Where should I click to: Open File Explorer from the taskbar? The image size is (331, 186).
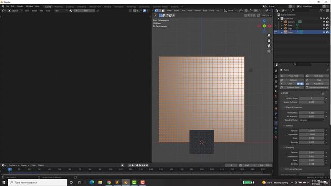coord(100,182)
